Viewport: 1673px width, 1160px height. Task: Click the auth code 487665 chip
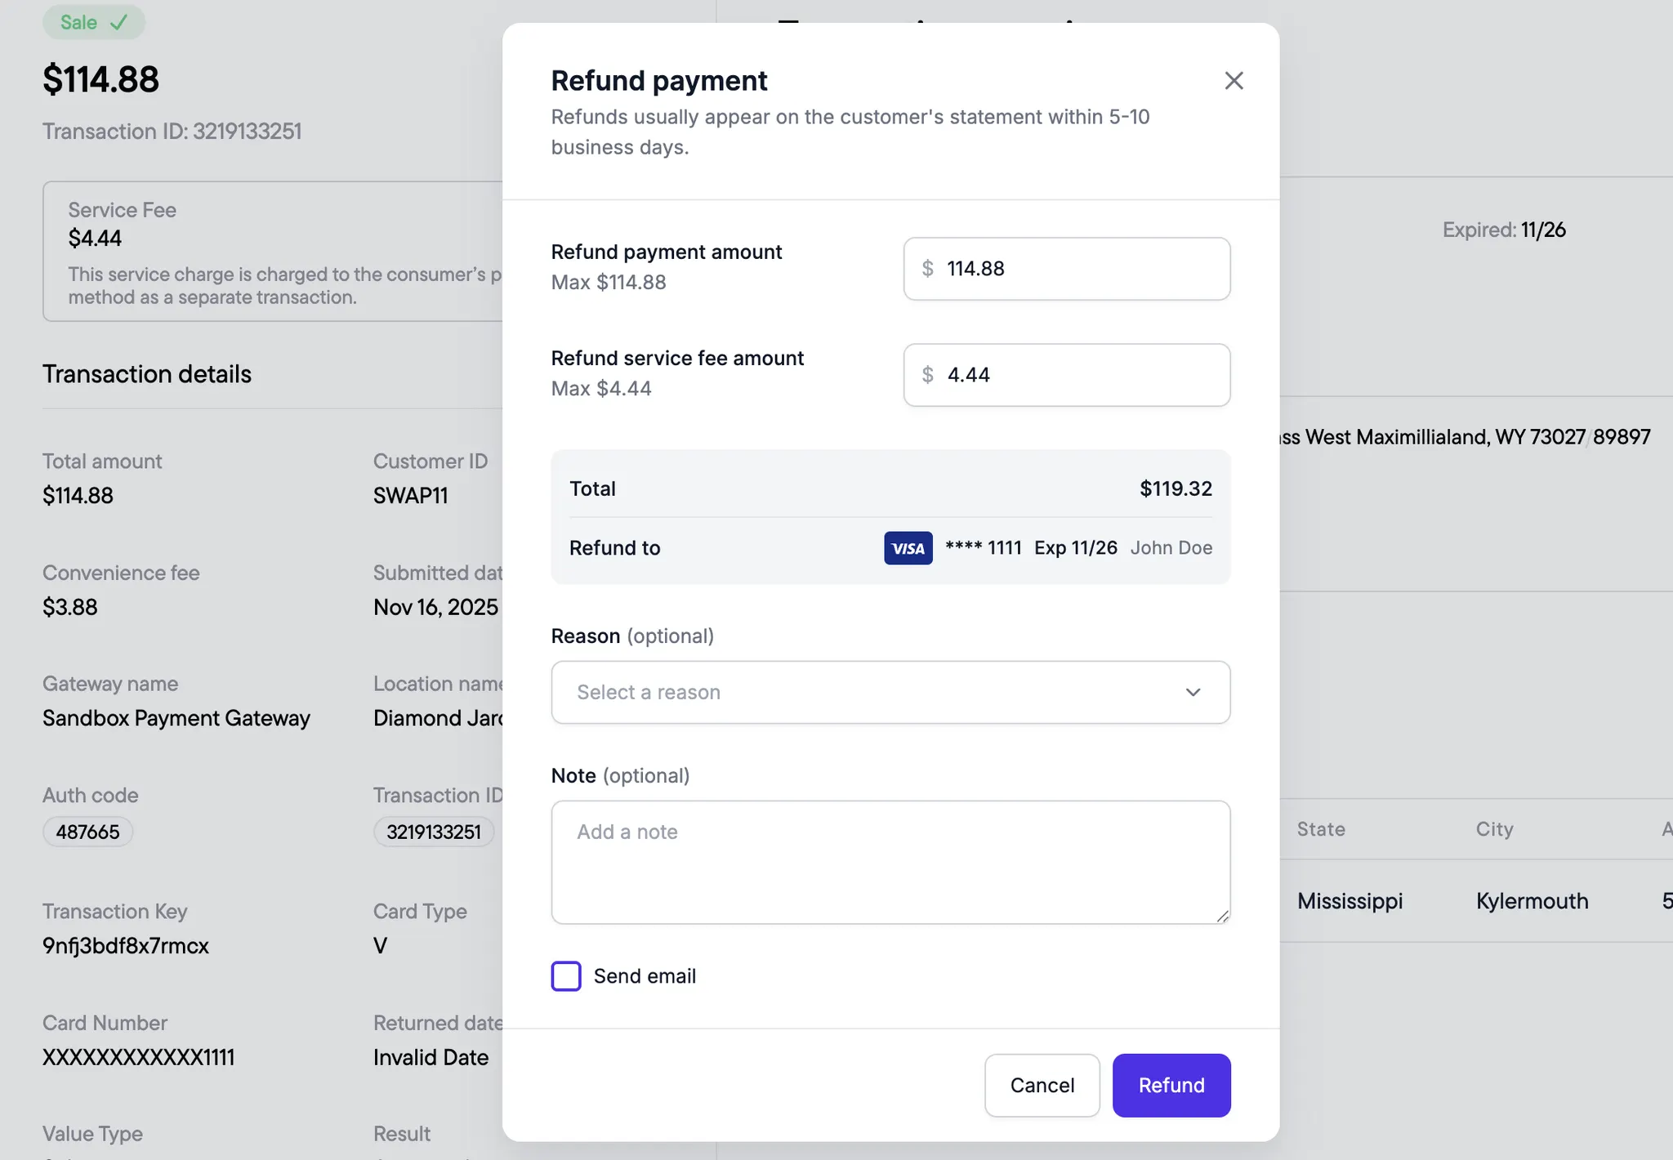[87, 832]
